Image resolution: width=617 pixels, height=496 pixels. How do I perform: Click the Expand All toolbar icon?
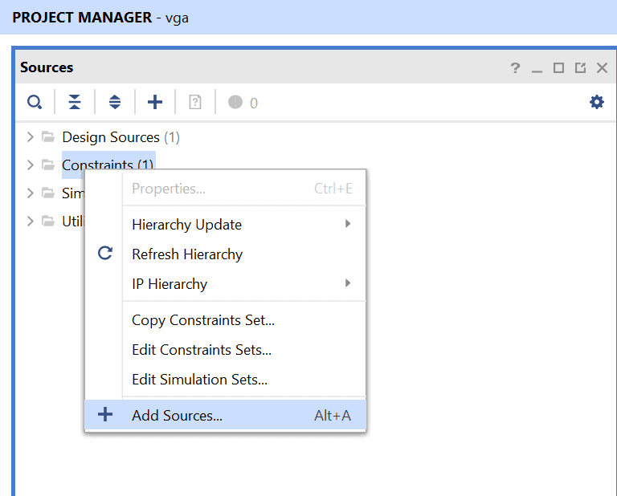115,102
